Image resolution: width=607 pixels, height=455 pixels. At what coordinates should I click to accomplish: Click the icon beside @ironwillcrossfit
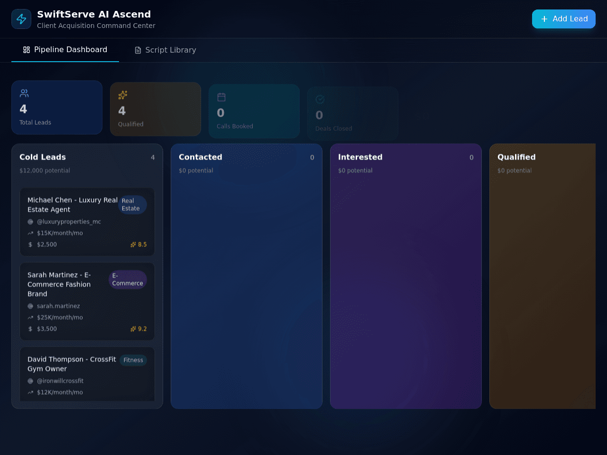coord(30,381)
